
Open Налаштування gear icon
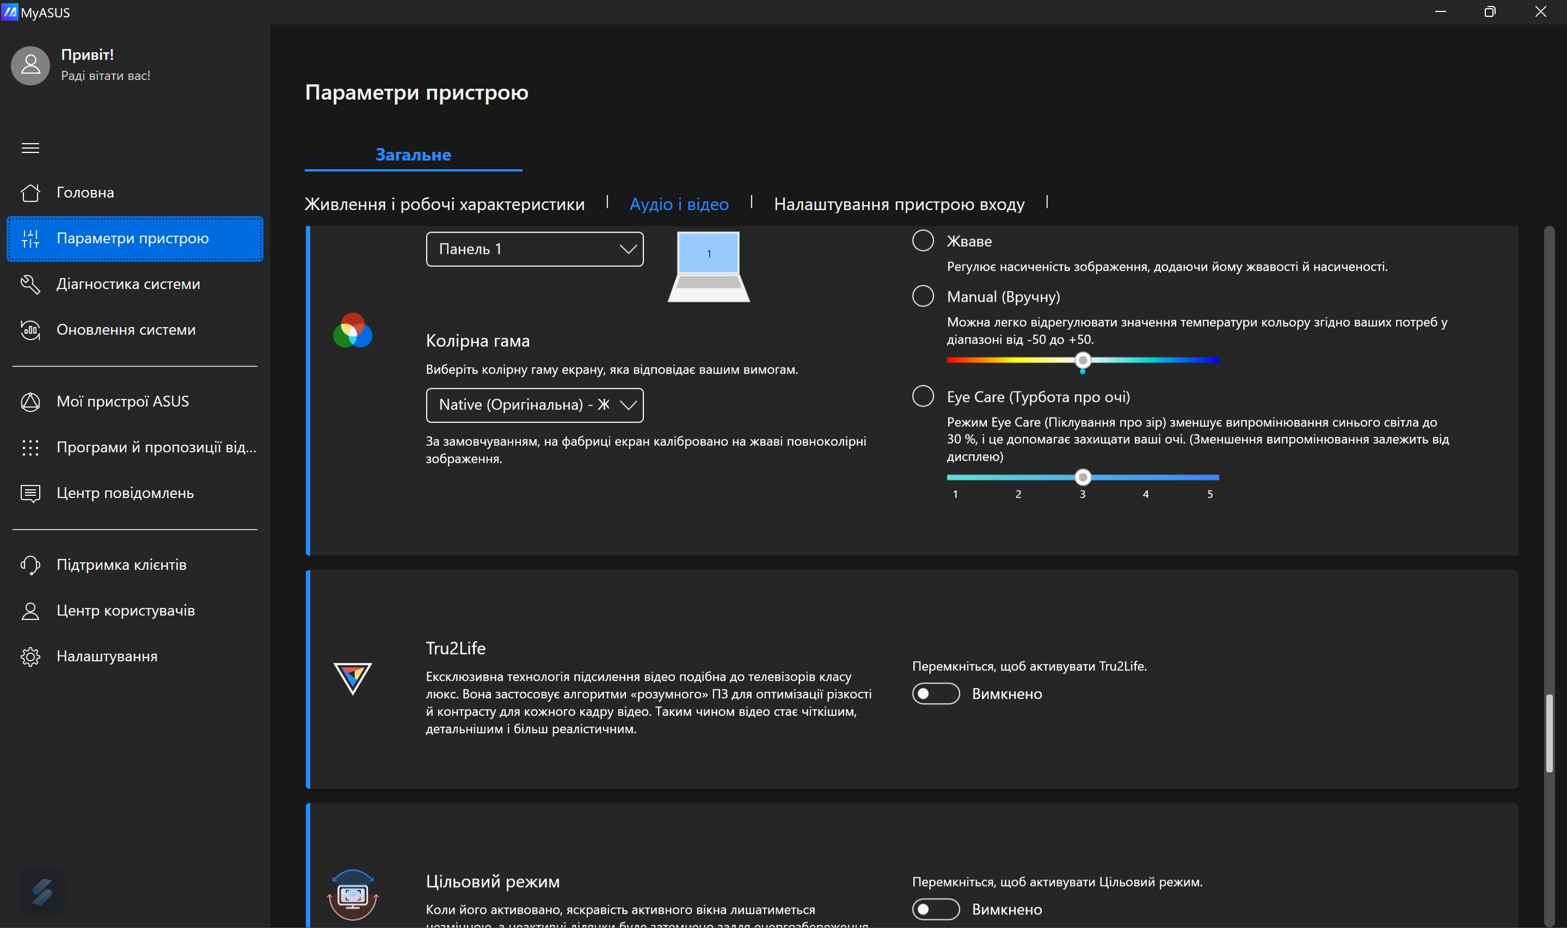click(30, 656)
